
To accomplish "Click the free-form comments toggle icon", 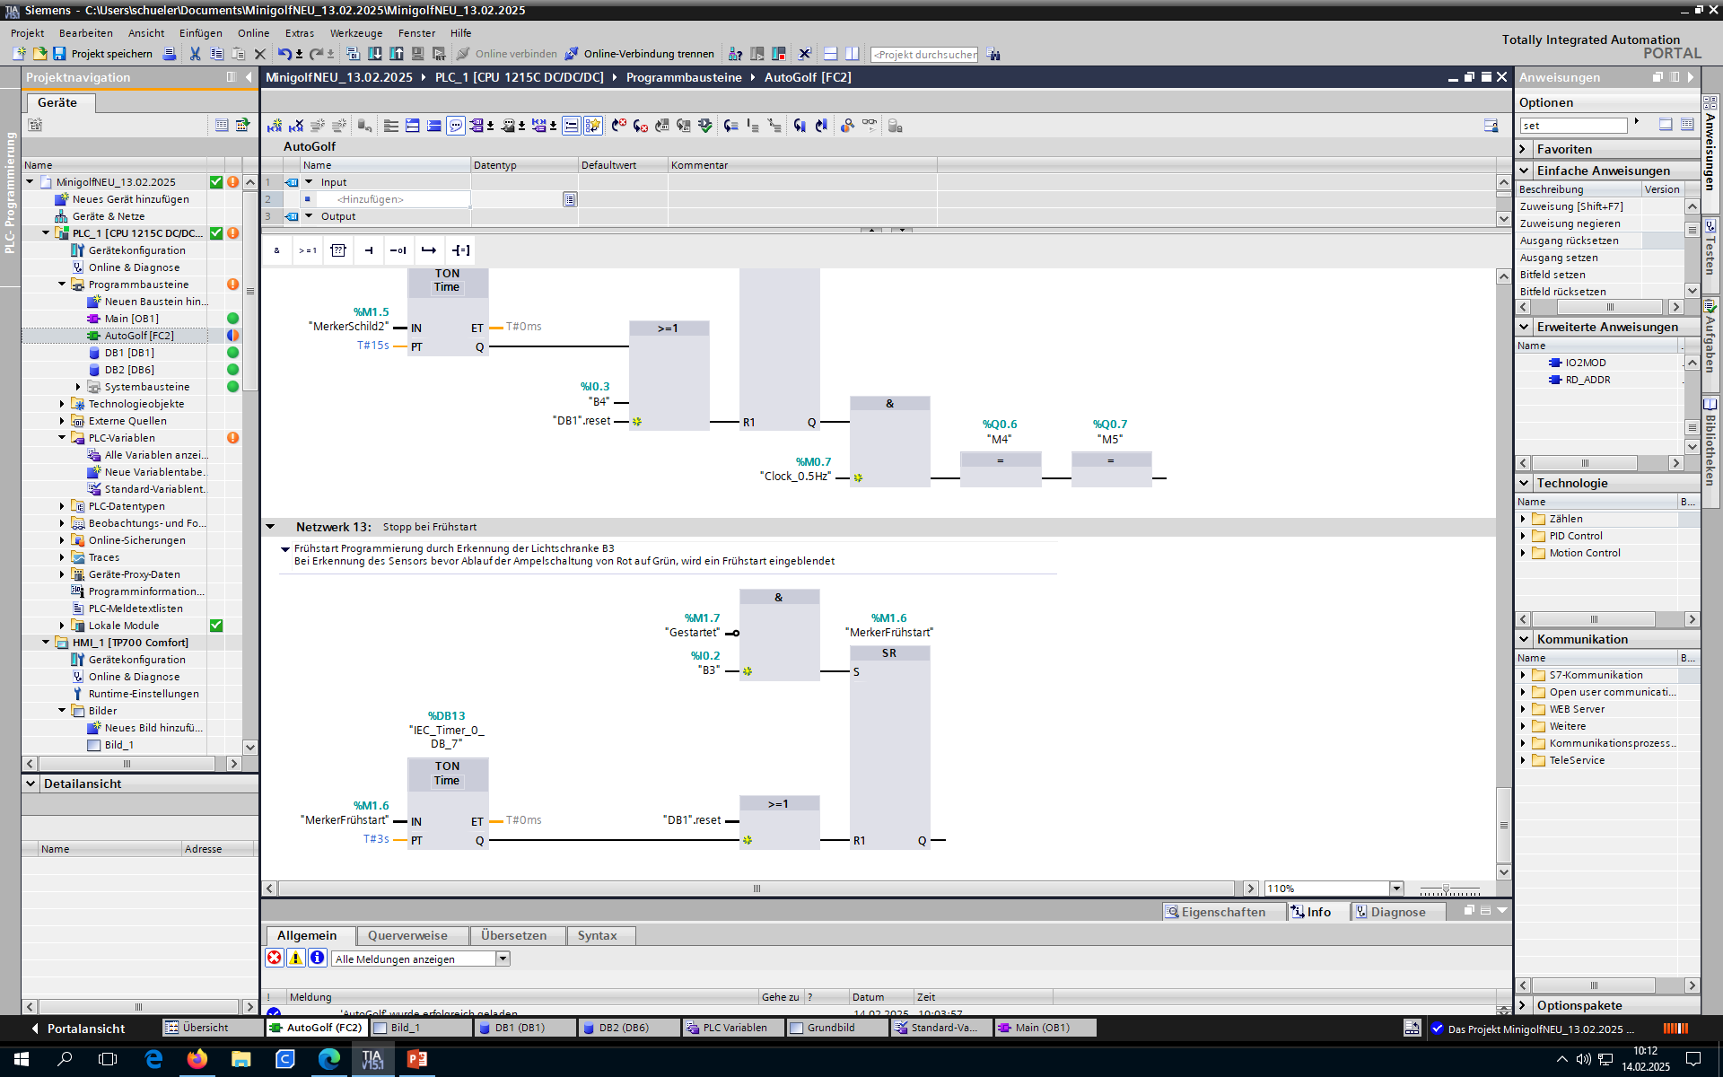I will [x=456, y=126].
